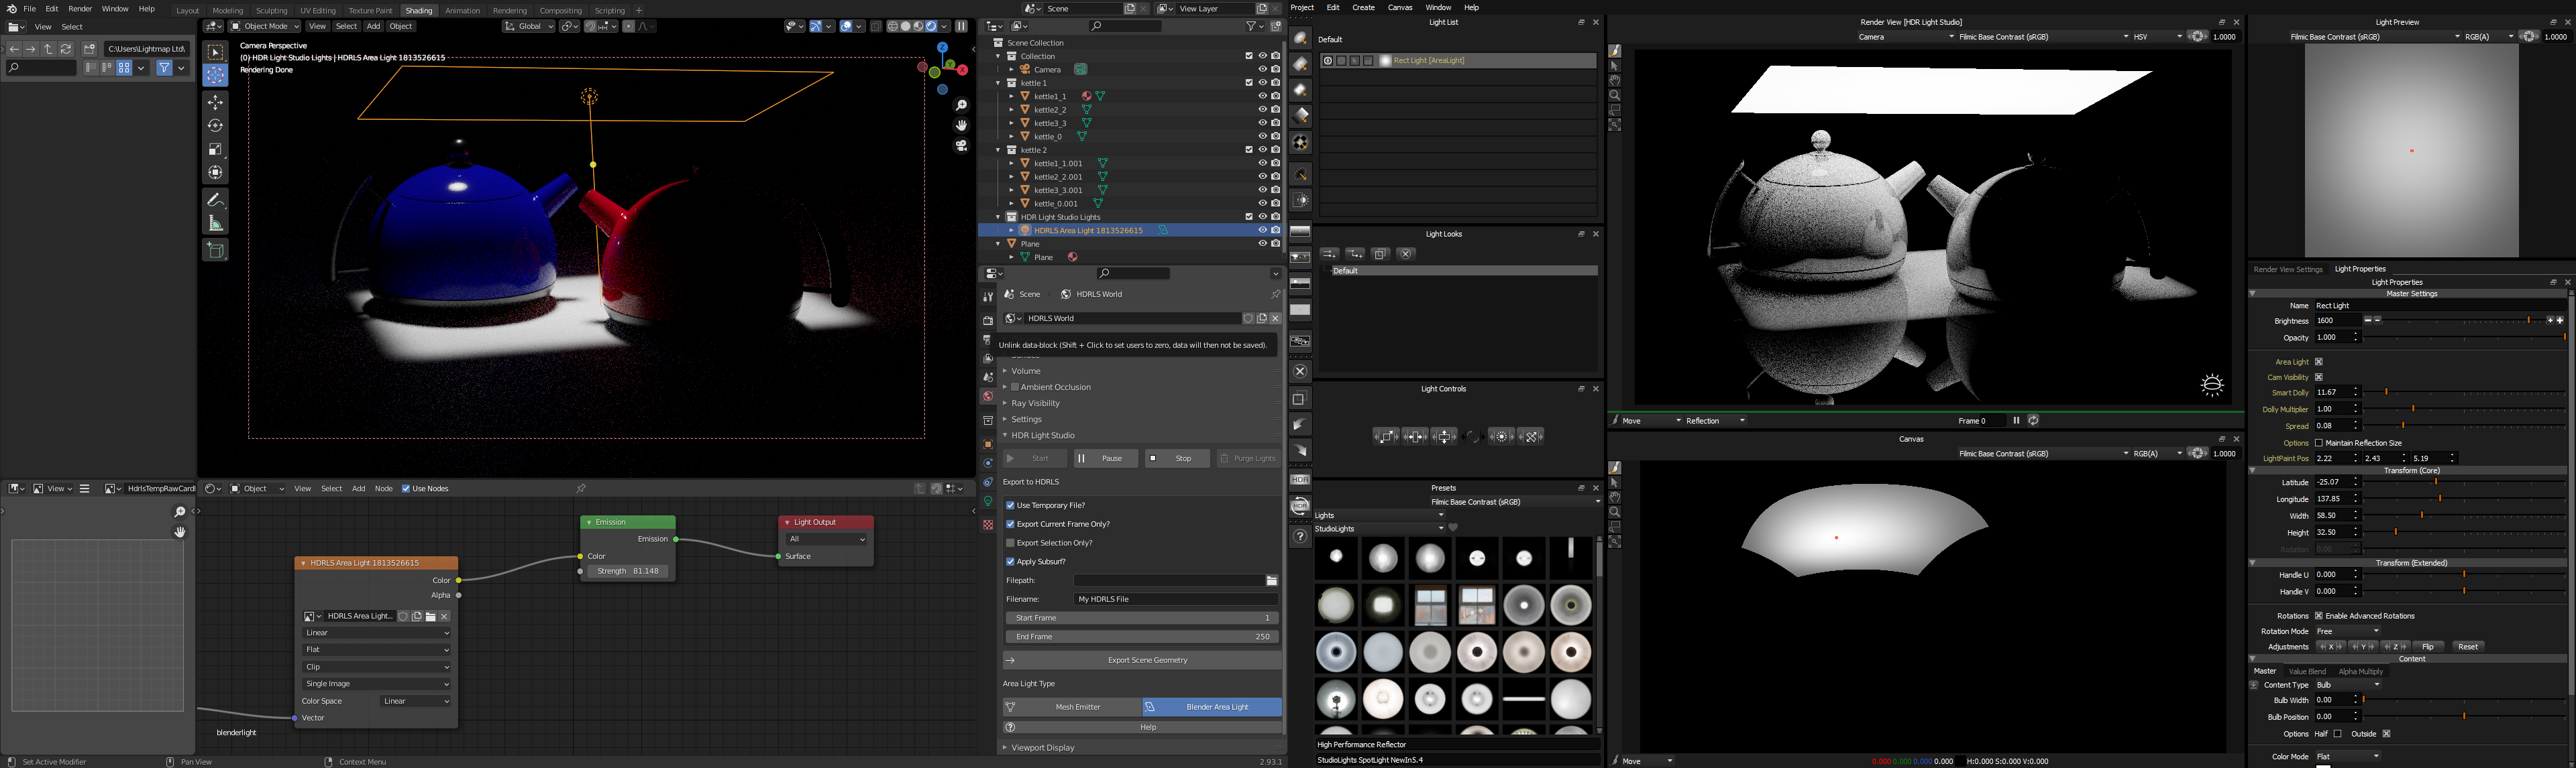Toggle viewport visibility of HDRLS Area Light
The width and height of the screenshot is (2576, 768).
point(1262,230)
